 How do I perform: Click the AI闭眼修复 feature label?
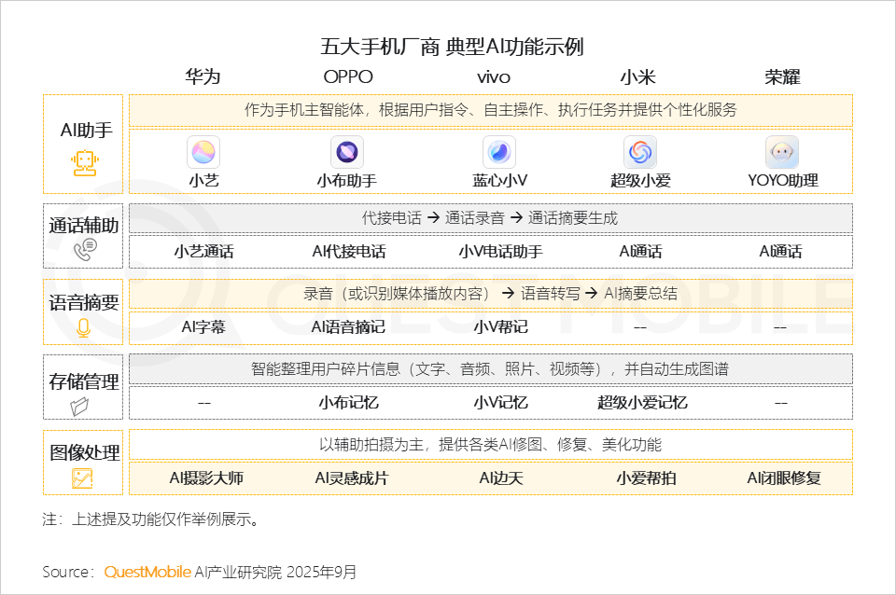pos(783,478)
